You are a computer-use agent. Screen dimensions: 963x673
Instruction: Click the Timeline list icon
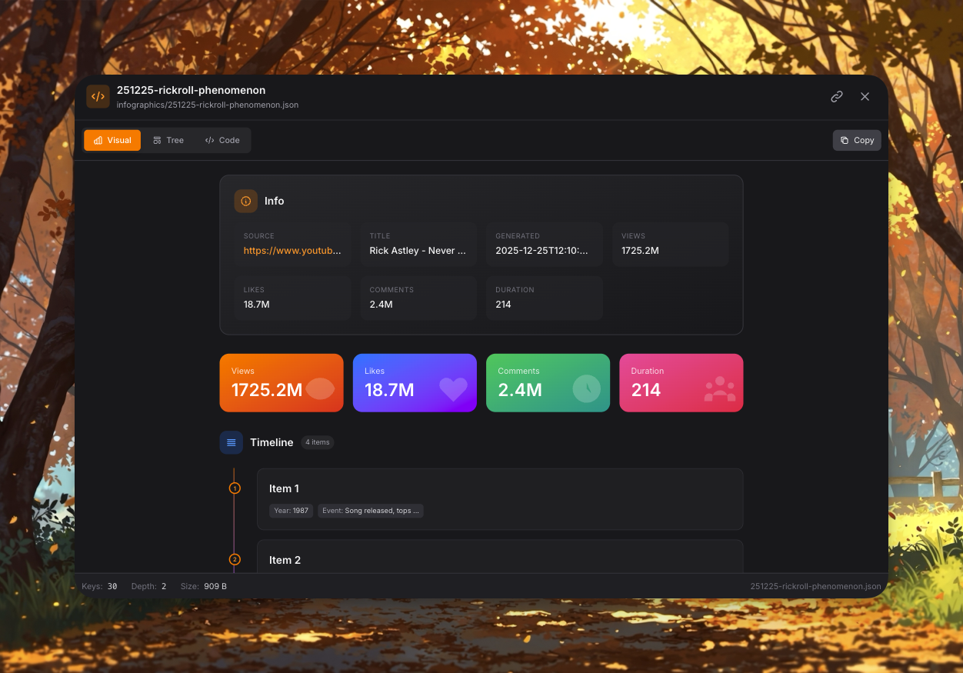[x=232, y=442]
